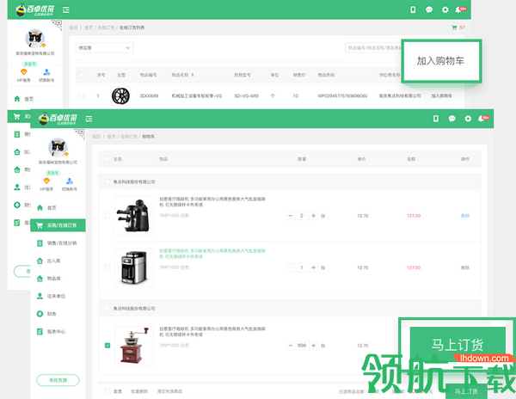Open 出入库 in cart window sidebar

[x=49, y=261]
